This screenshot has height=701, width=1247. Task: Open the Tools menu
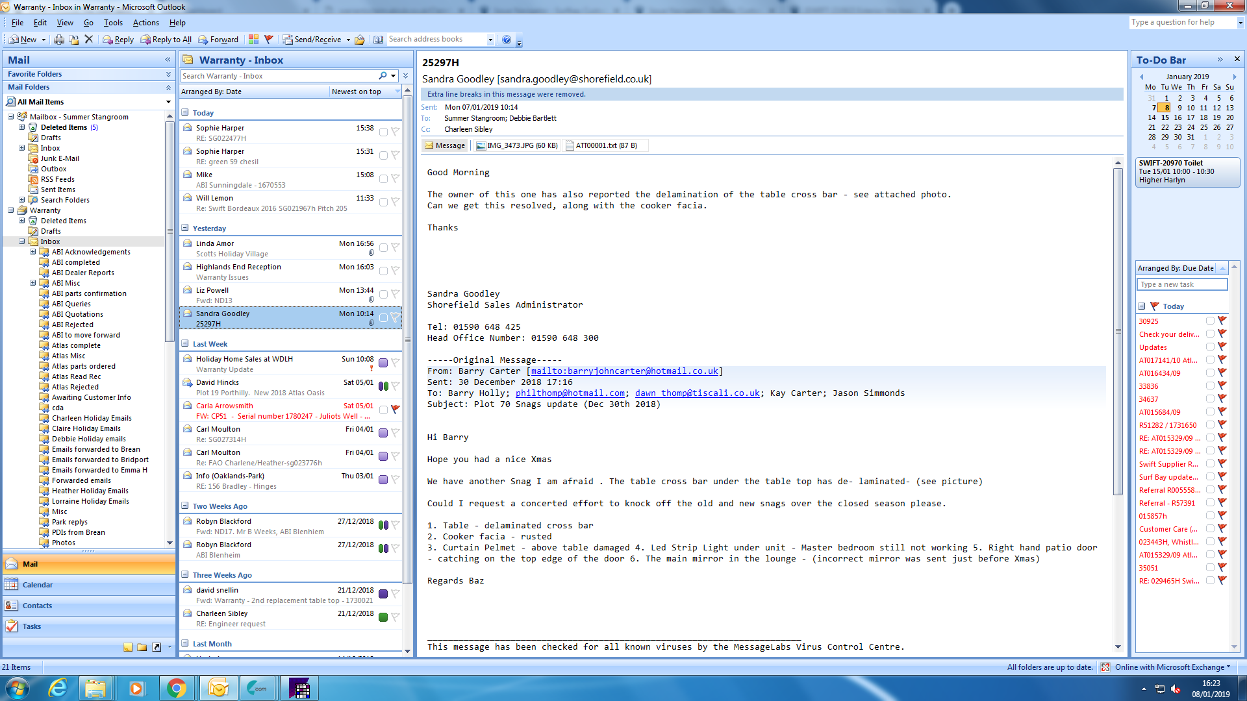point(113,23)
